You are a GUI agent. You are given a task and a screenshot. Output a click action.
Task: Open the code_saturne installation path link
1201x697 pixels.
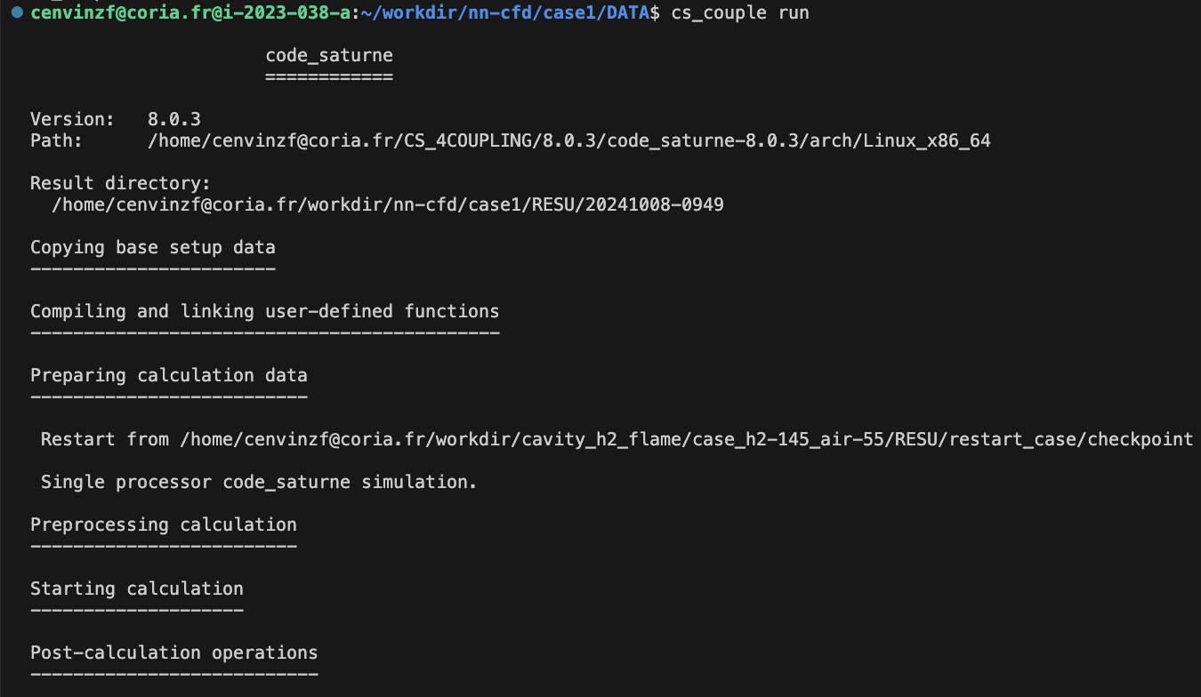[568, 140]
